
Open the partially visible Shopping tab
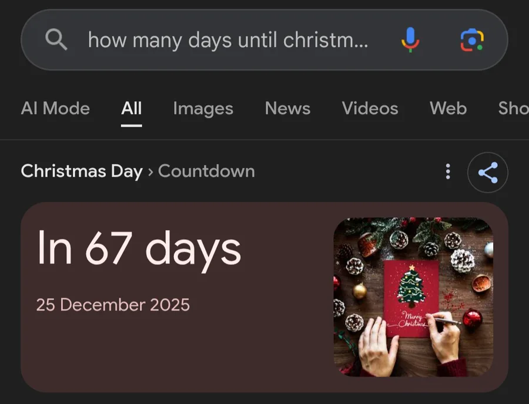tap(513, 108)
